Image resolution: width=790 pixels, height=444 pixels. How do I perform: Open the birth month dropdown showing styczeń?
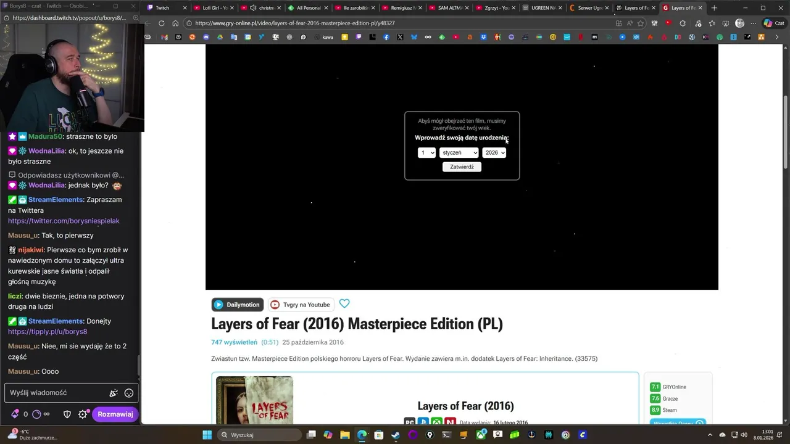click(459, 152)
